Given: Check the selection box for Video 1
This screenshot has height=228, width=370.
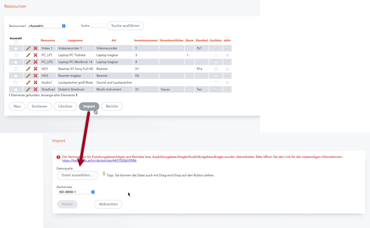Looking at the screenshot, I should coord(16,48).
